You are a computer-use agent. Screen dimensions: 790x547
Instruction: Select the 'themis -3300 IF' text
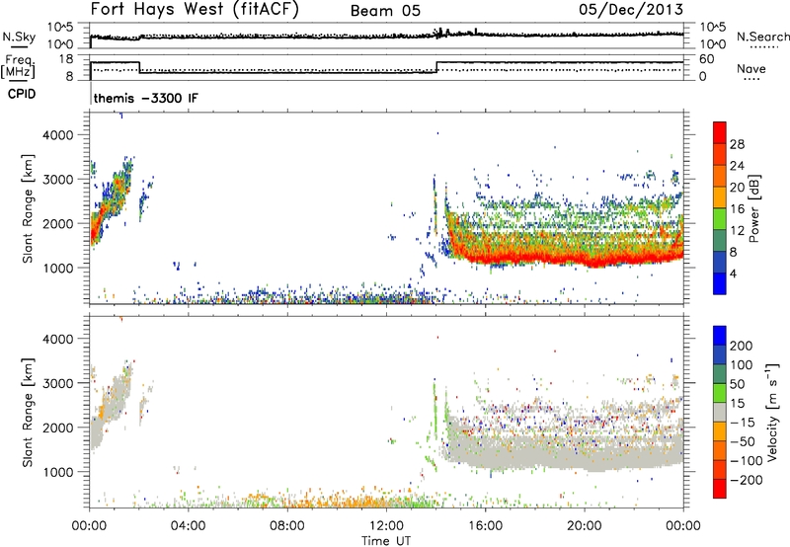click(x=145, y=98)
